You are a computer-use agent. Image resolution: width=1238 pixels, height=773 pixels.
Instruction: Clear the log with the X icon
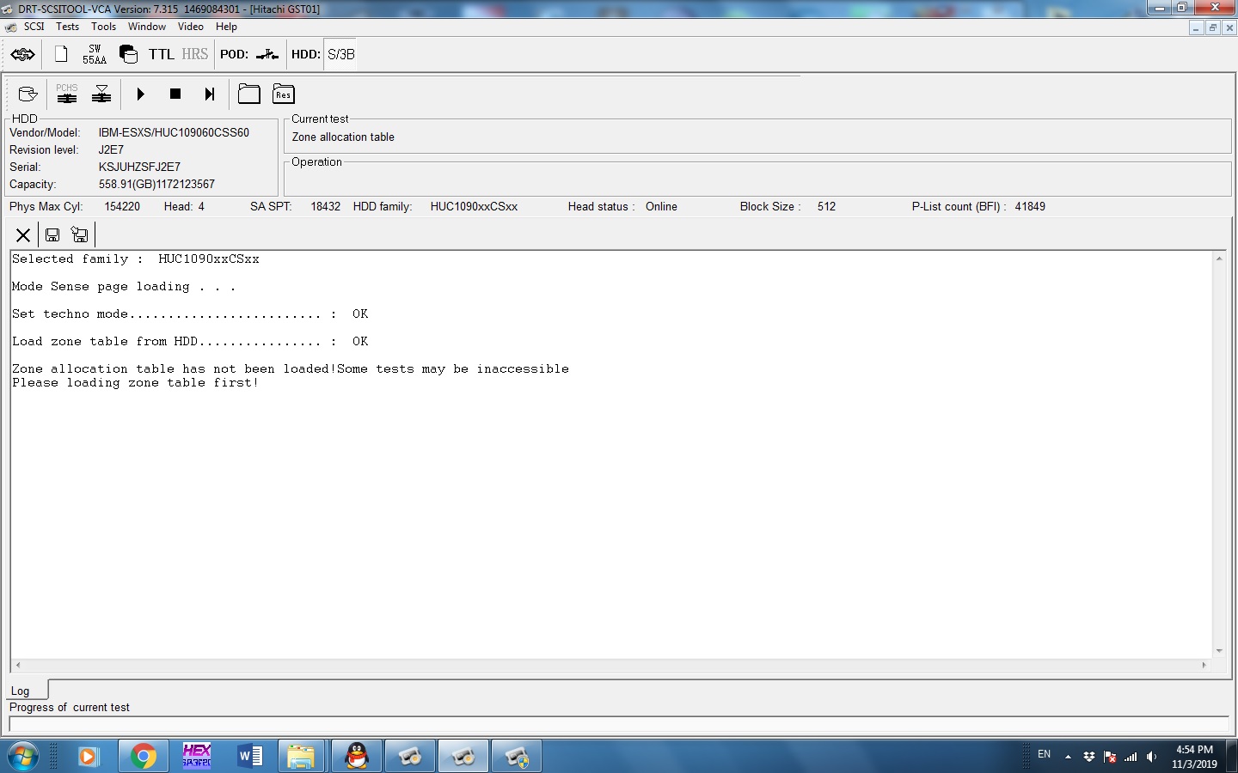[x=23, y=234]
